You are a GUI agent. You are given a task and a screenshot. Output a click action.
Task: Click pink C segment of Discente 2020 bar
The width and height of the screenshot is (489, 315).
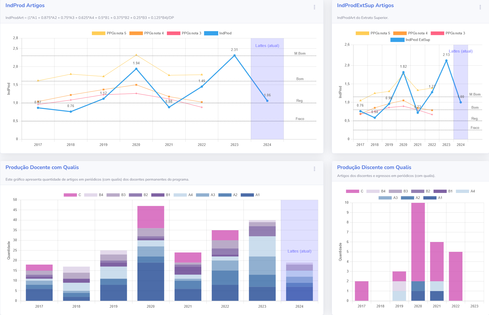(x=418, y=242)
